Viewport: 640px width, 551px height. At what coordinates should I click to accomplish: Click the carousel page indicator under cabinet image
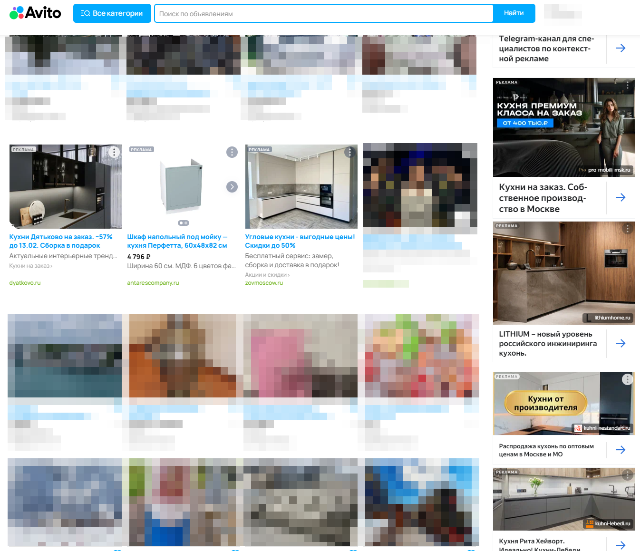tap(183, 223)
